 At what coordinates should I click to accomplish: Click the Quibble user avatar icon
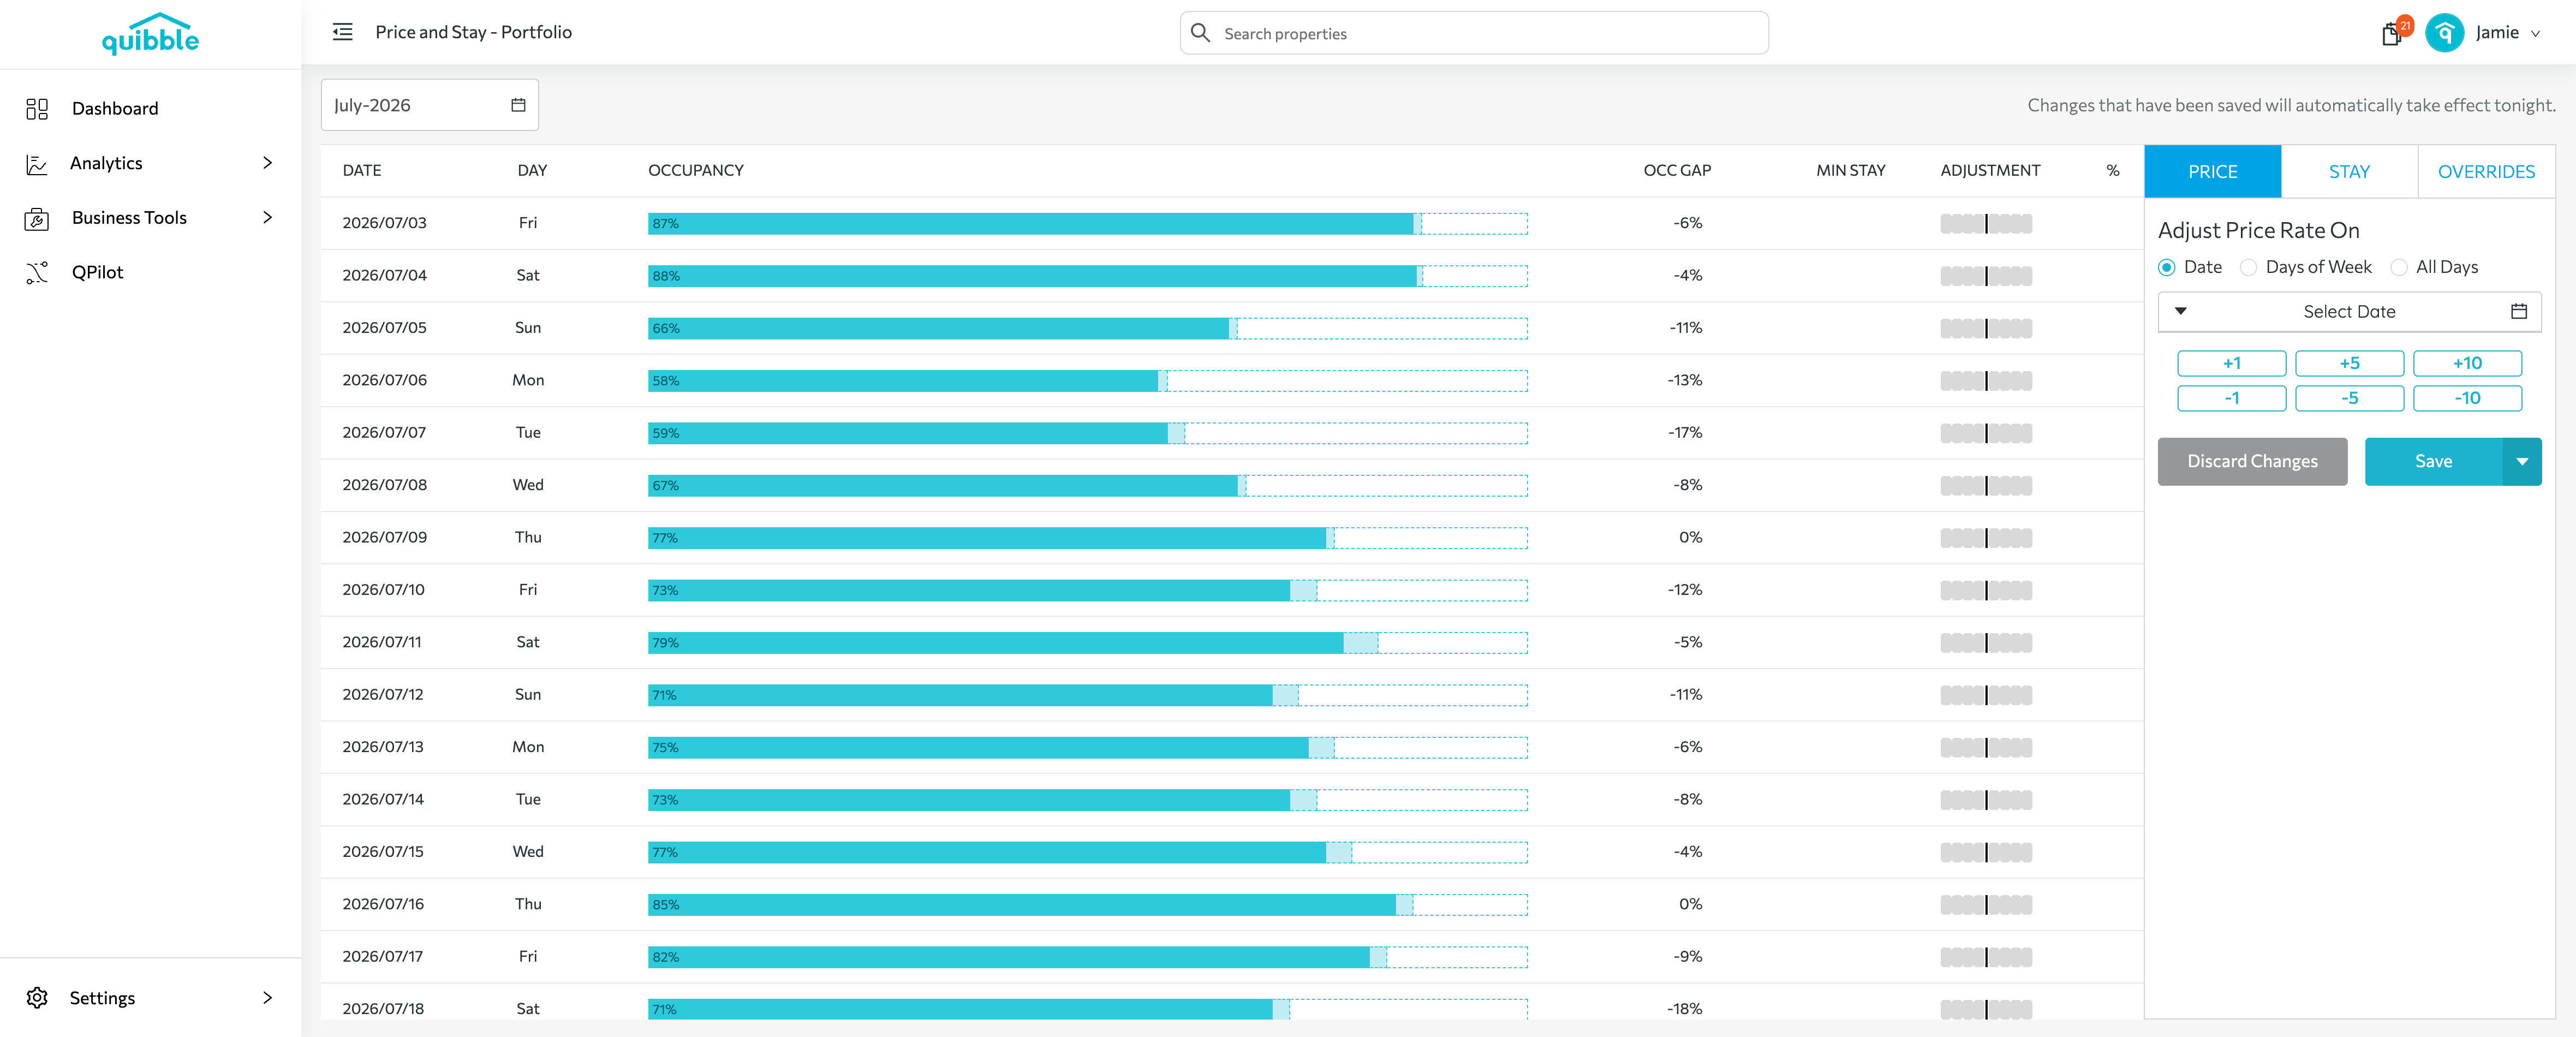coord(2444,33)
